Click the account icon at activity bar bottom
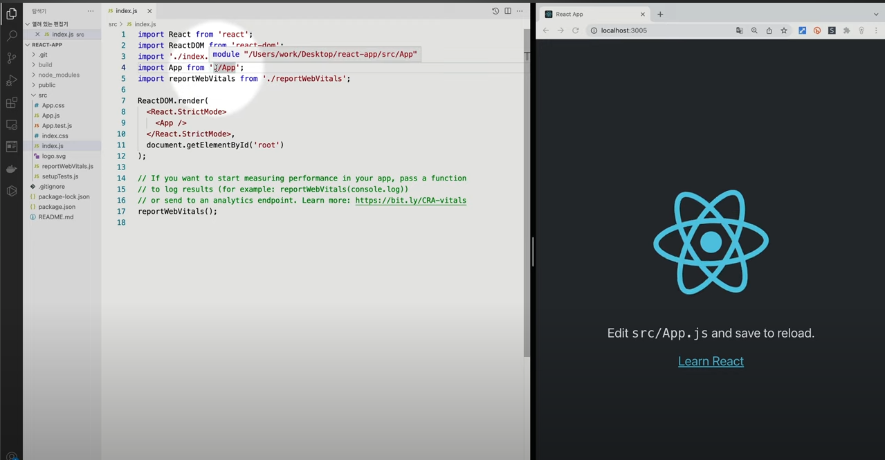 (x=11, y=456)
